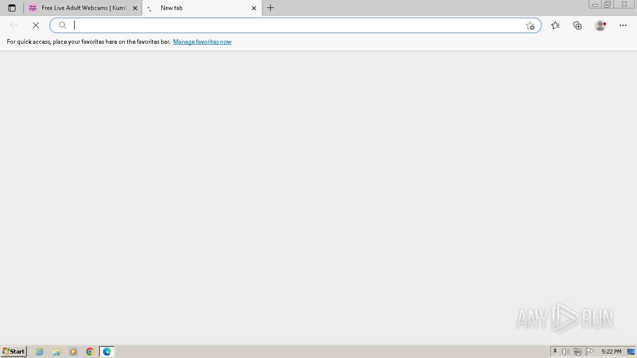Screen dimensions: 637x358
Task: Open the Windows Start menu
Action: pos(13,352)
